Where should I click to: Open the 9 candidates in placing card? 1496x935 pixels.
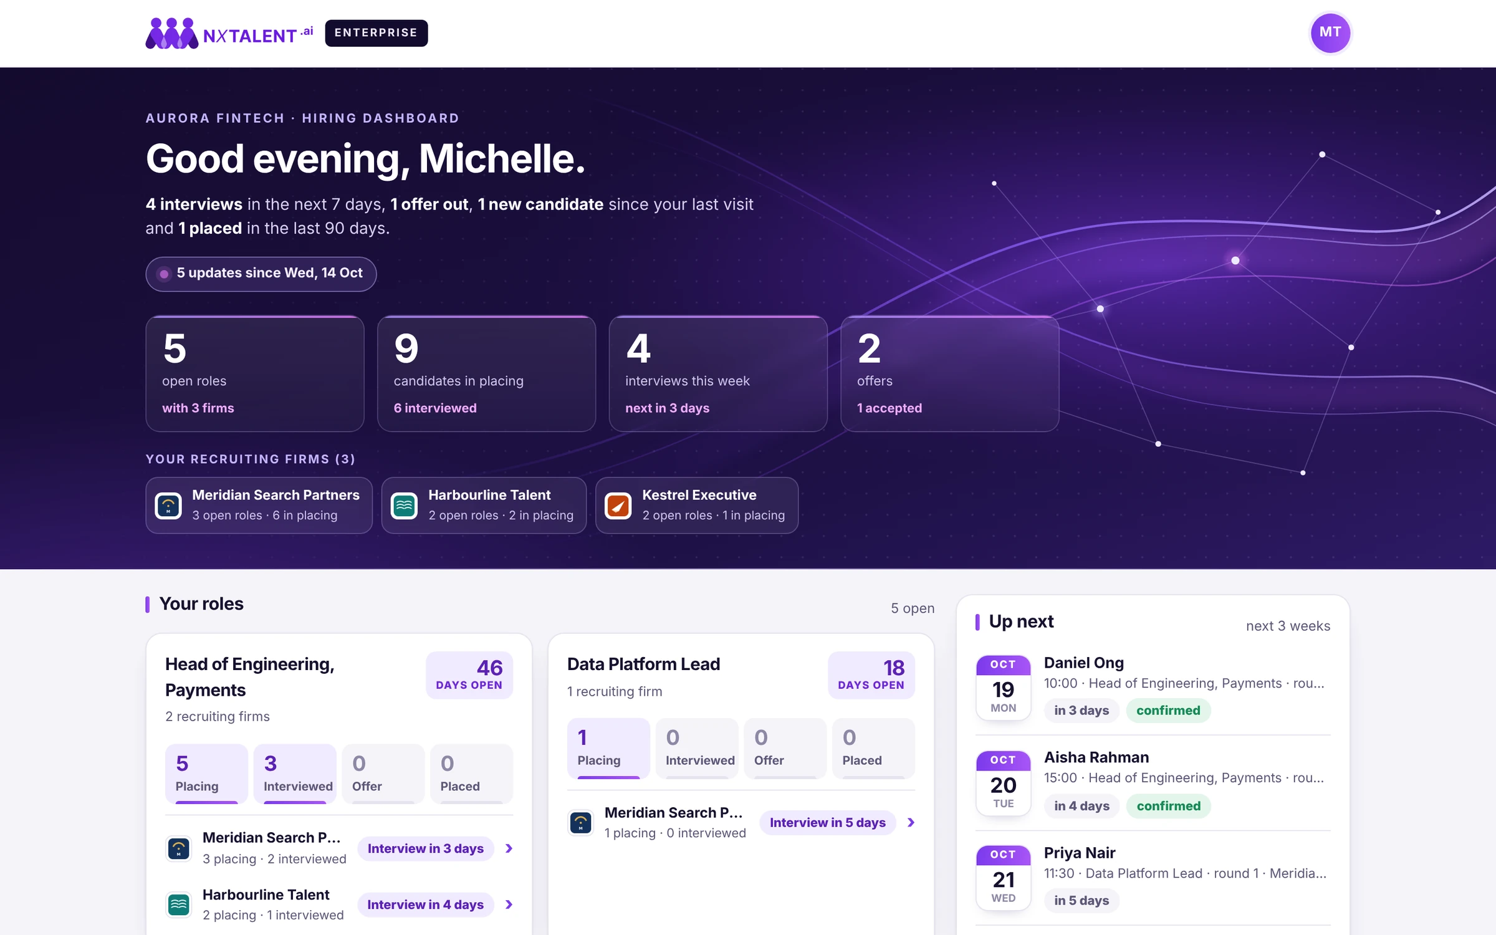click(487, 373)
